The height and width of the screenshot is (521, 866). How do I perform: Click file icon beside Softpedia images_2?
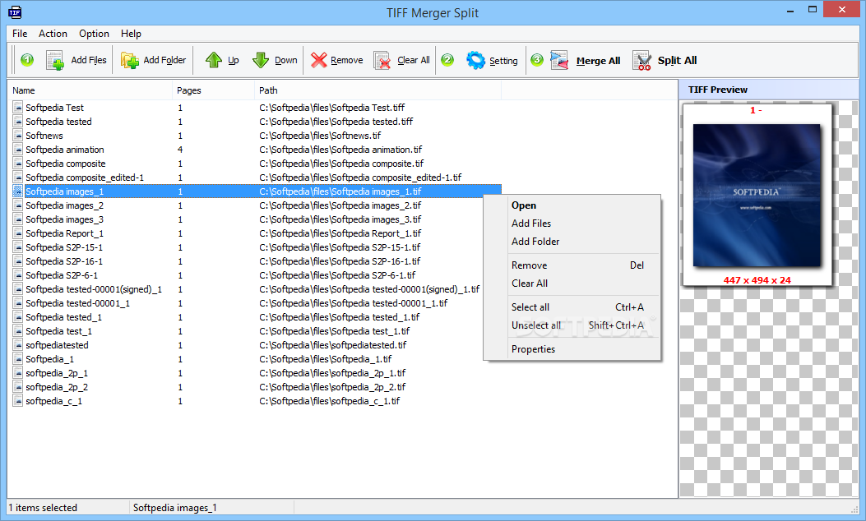coord(17,205)
